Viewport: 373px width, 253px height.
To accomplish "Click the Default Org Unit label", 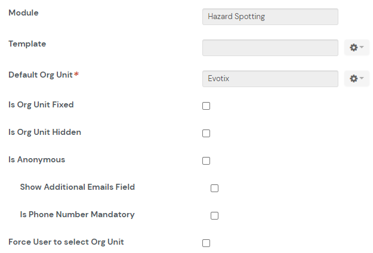I will (x=41, y=75).
